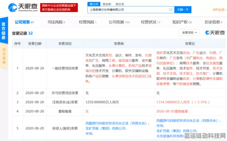Select the 公司发展 105 tab
Viewport: 227px width, 141px height.
(119, 22)
